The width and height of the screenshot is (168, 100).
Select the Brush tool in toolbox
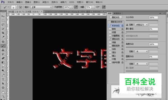3,46
